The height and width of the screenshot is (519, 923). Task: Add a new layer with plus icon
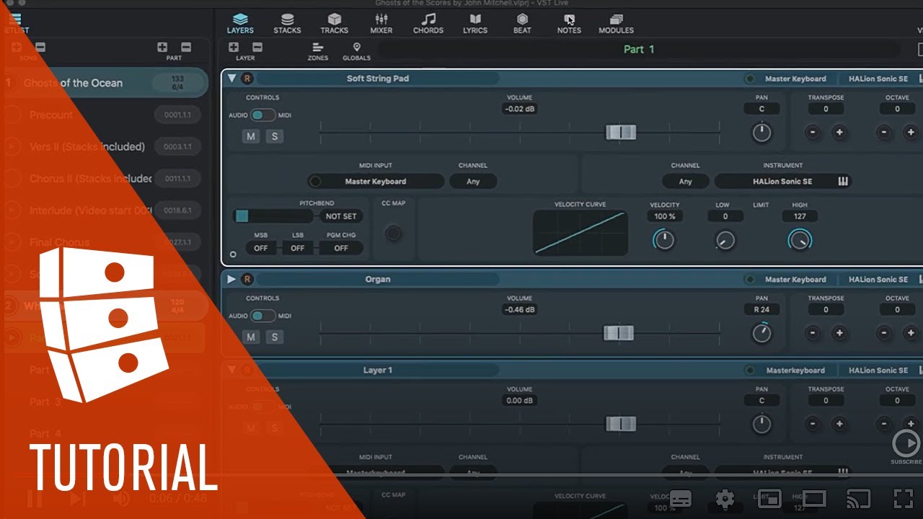(234, 48)
